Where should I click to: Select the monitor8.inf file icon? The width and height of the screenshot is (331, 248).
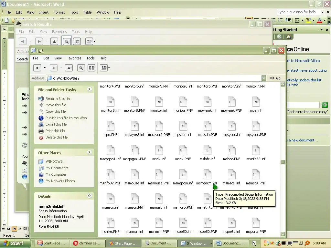coord(111,102)
